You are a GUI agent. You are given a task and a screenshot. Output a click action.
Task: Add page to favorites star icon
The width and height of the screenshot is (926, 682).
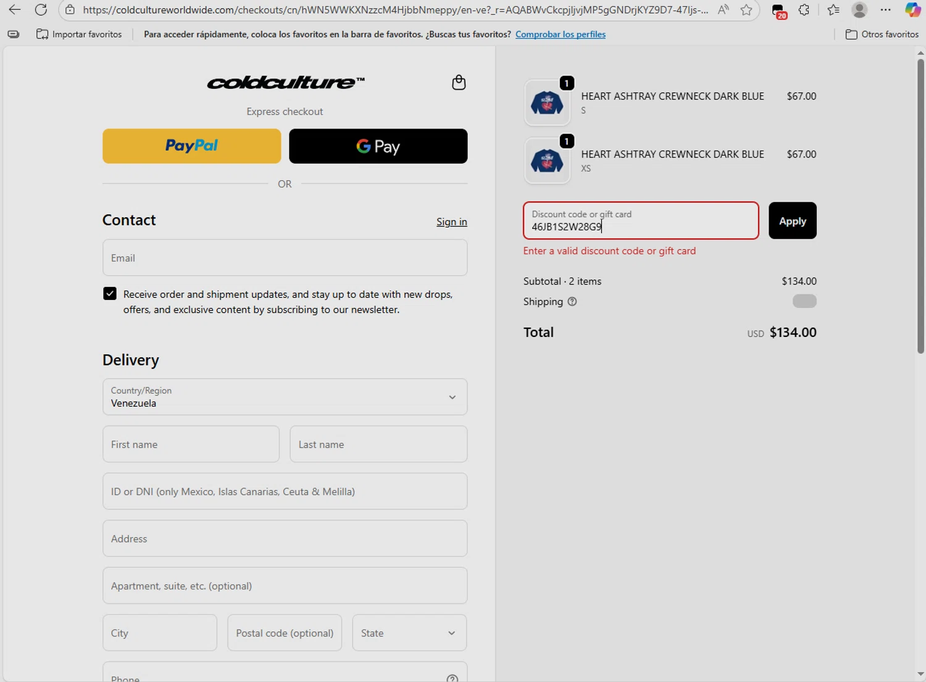click(746, 10)
